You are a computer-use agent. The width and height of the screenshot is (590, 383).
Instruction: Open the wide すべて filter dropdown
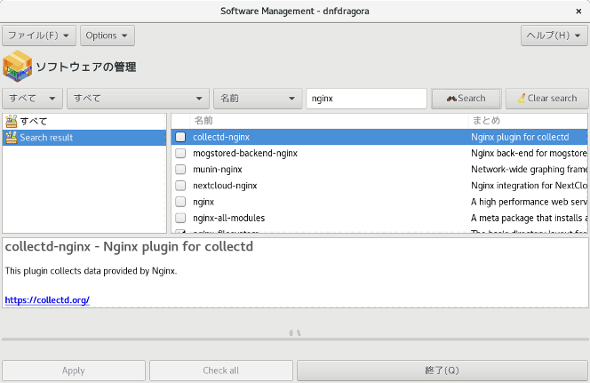[x=138, y=99]
